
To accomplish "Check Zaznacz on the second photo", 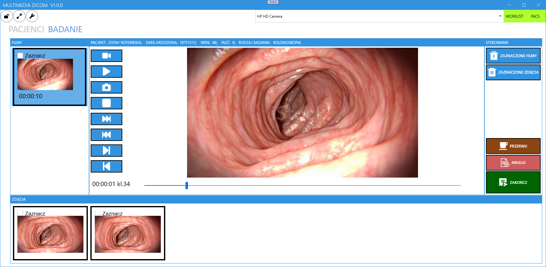I will point(98,213).
